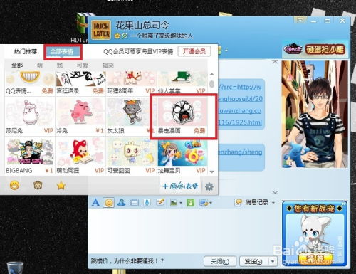356x274 pixels.
Task: Open the star favorite emoticons icon
Action: (x=61, y=185)
